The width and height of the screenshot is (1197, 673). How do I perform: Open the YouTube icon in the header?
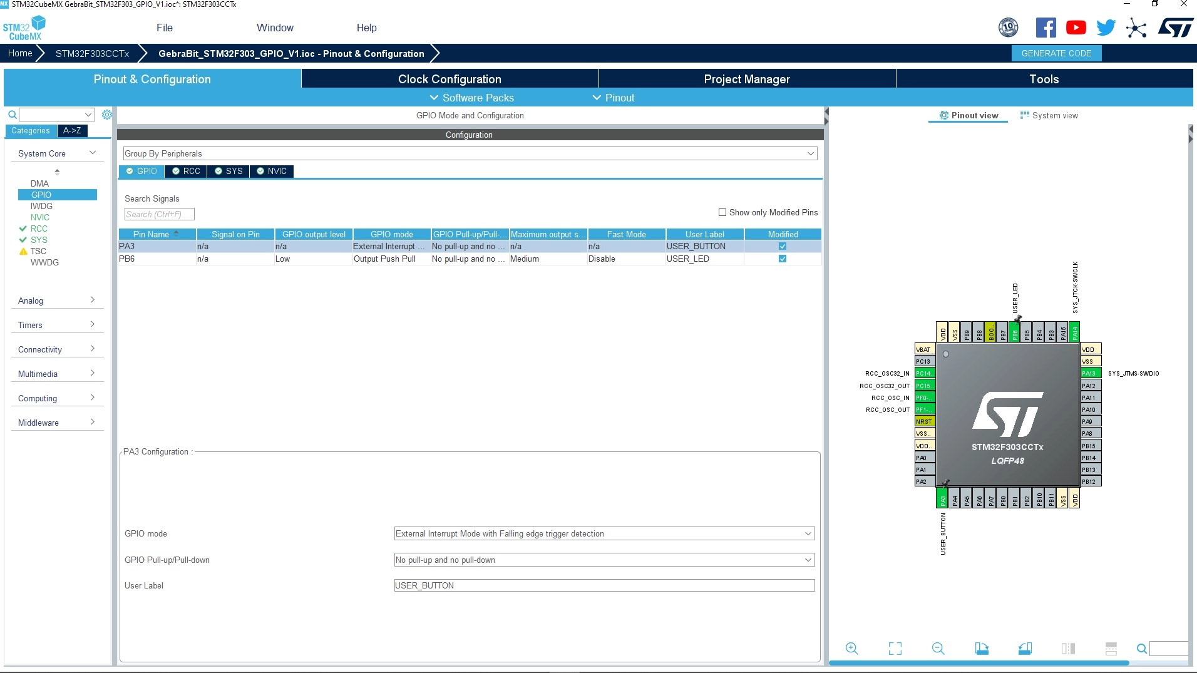click(x=1076, y=28)
